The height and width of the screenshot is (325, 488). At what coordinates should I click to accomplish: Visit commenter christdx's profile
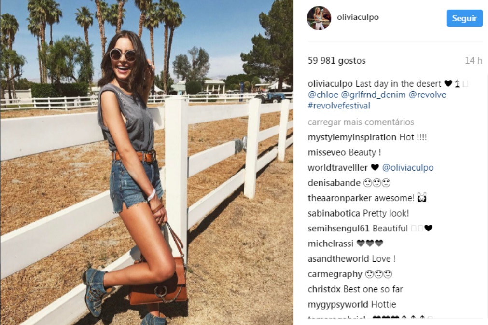point(324,289)
